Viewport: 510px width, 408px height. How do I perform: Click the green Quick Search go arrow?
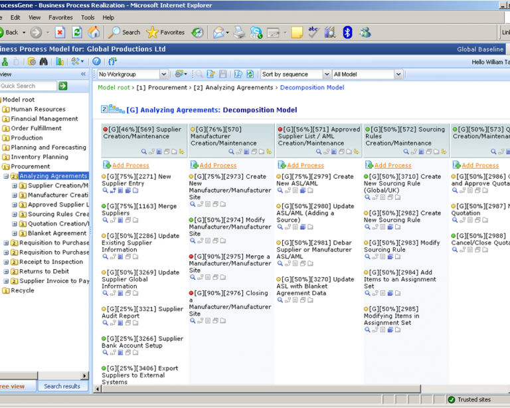point(62,86)
